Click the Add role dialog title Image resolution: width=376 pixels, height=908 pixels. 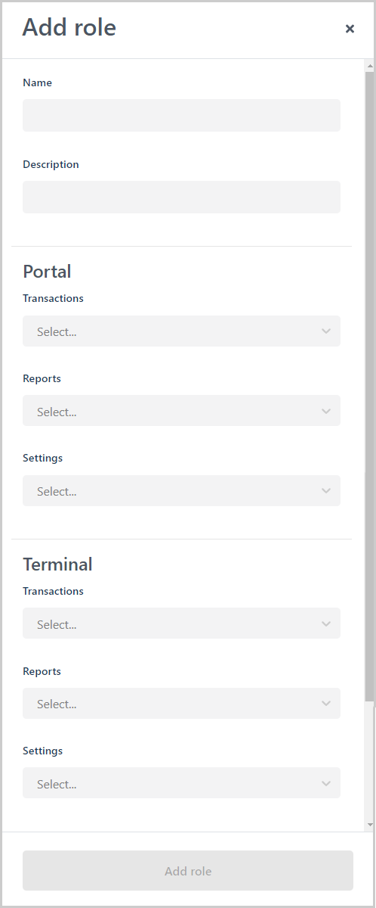click(69, 28)
